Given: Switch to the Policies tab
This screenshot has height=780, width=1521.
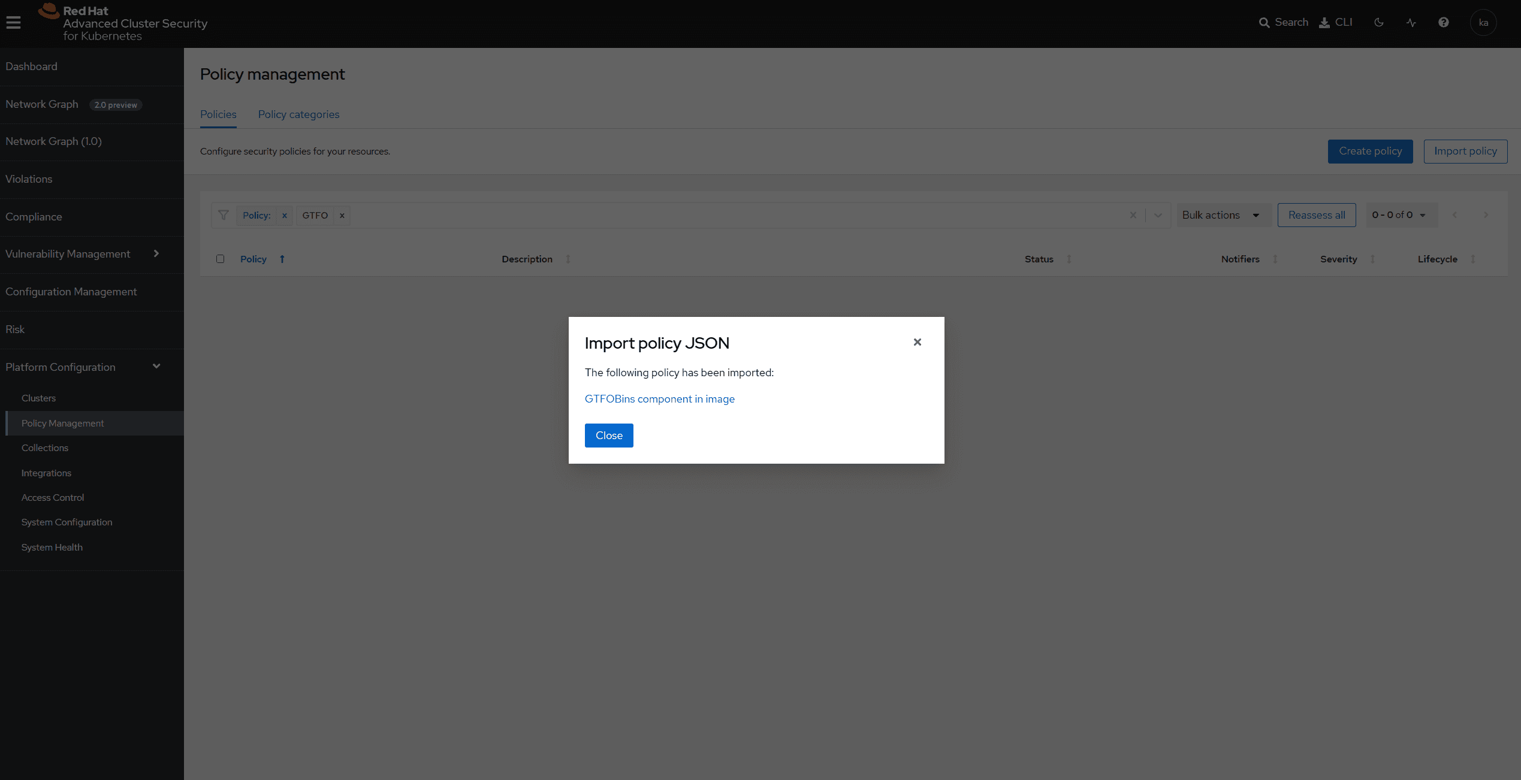Looking at the screenshot, I should click(x=218, y=114).
